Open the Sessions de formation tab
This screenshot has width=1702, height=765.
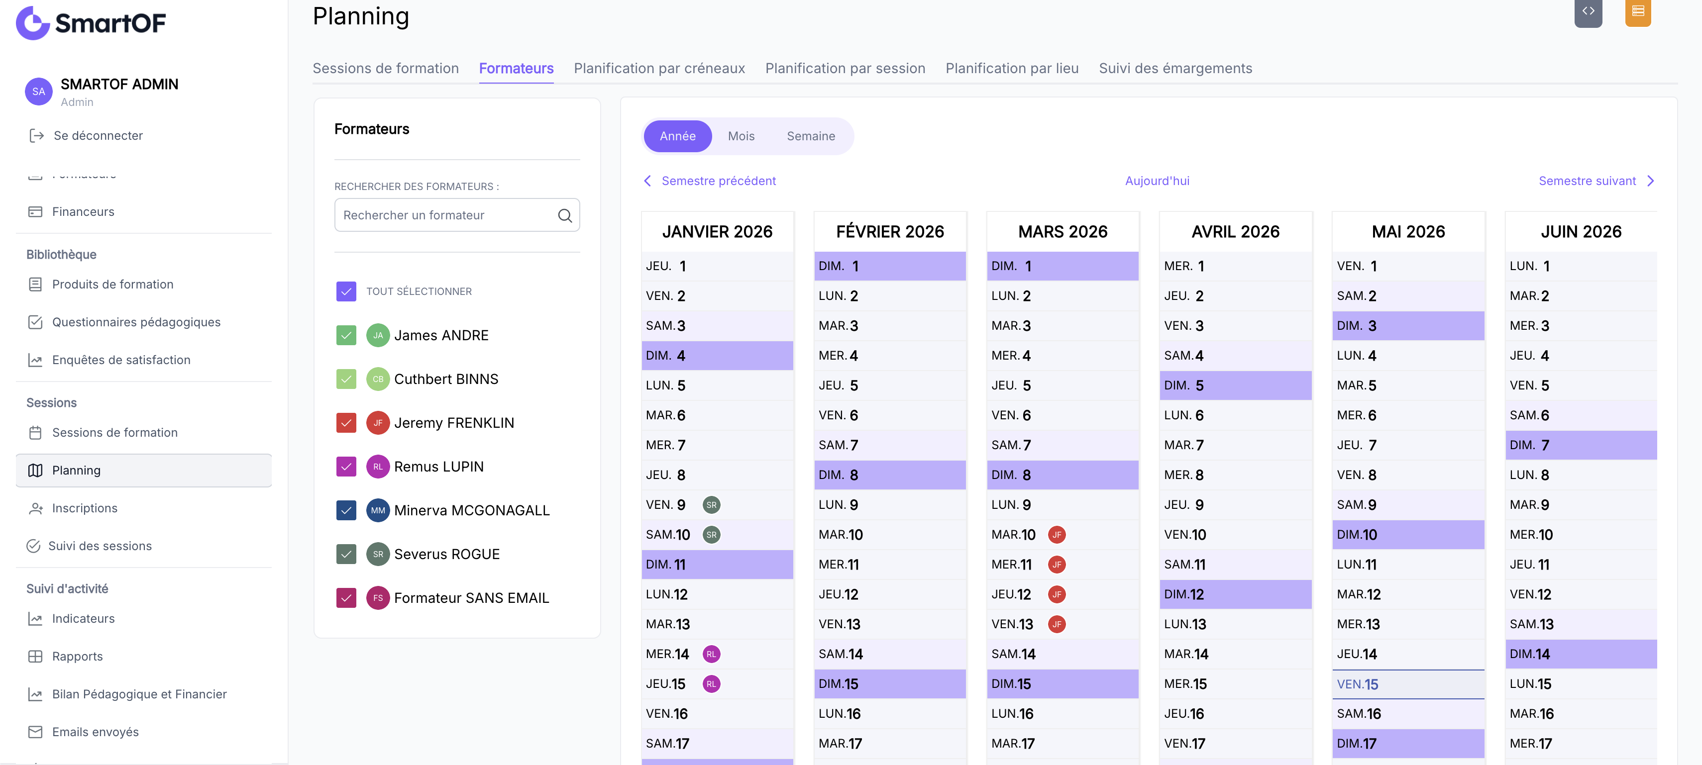386,68
